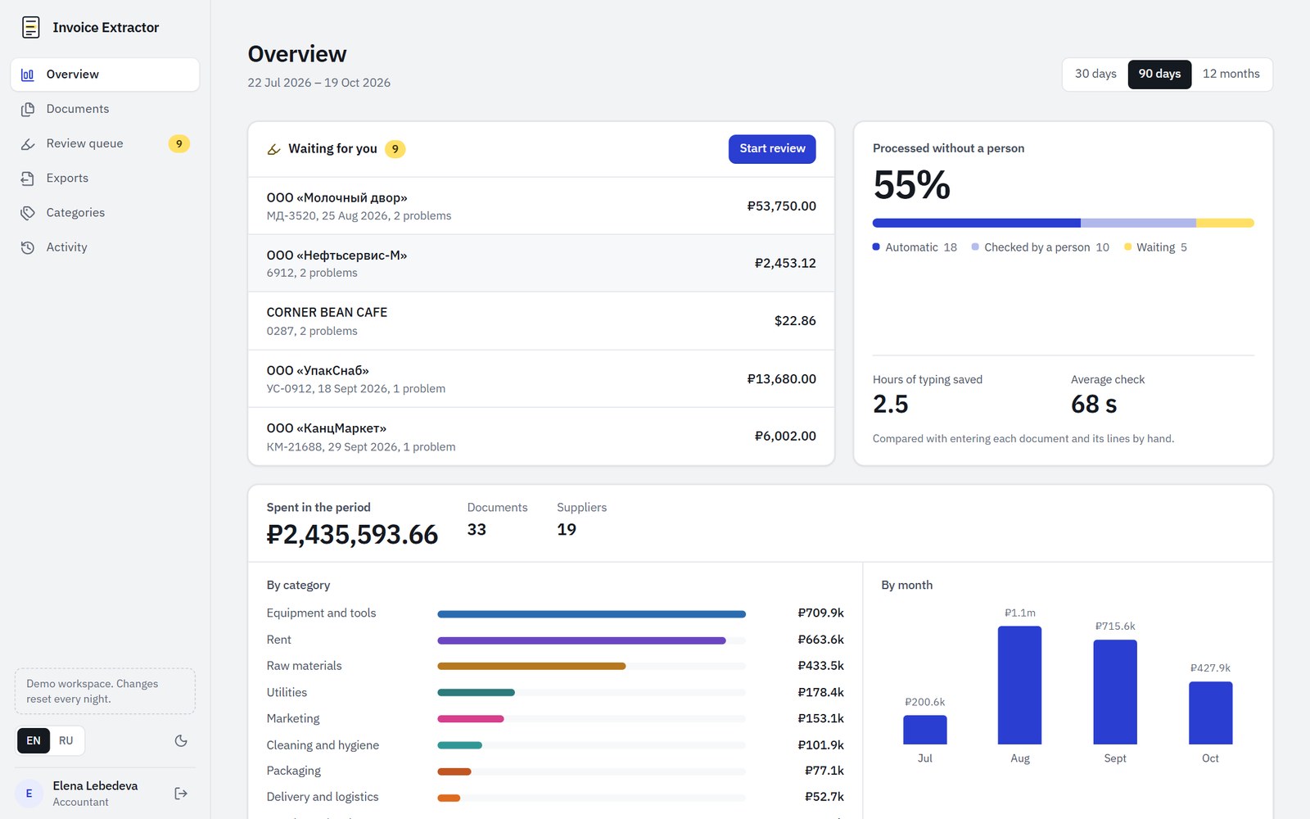This screenshot has width=1310, height=819.
Task: Click the Activity history icon
Action: click(x=28, y=247)
